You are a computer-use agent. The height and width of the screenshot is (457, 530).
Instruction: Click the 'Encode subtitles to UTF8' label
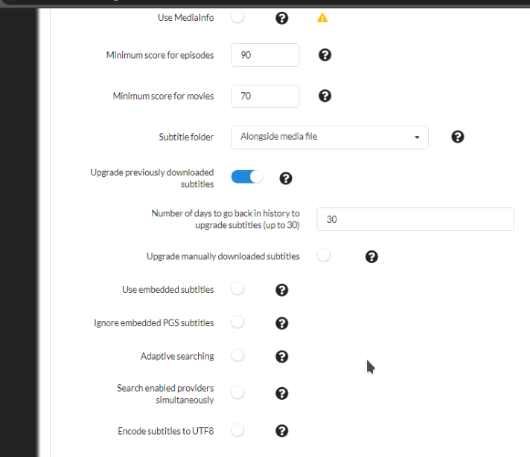(x=165, y=431)
